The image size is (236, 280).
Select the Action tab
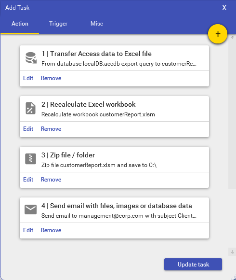[20, 24]
